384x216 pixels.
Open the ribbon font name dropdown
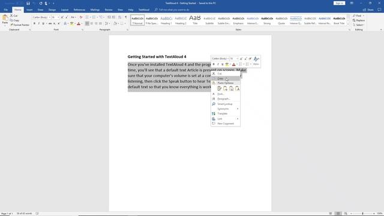point(49,17)
